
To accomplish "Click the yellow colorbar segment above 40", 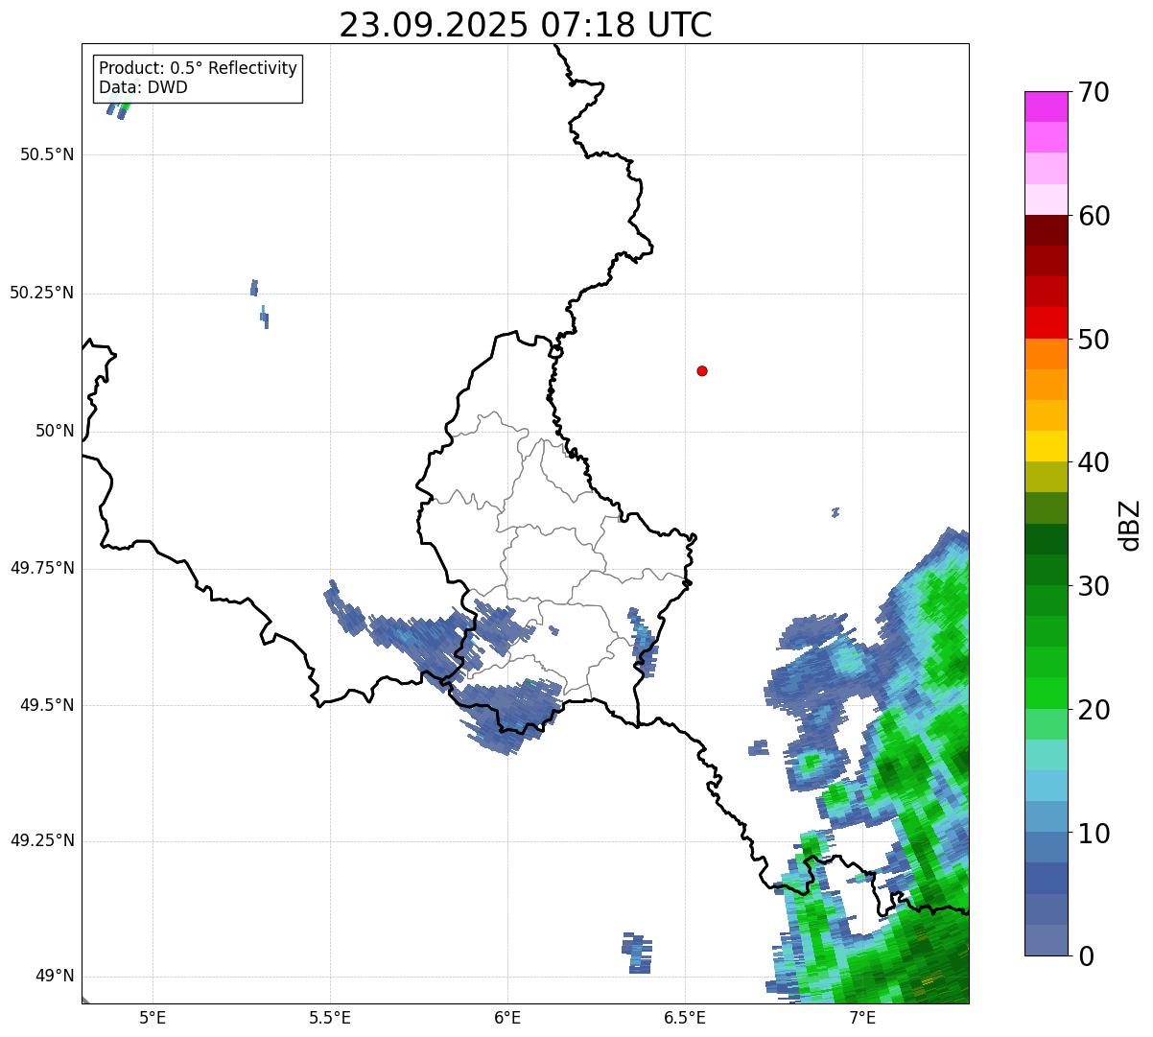I will 1046,446.
